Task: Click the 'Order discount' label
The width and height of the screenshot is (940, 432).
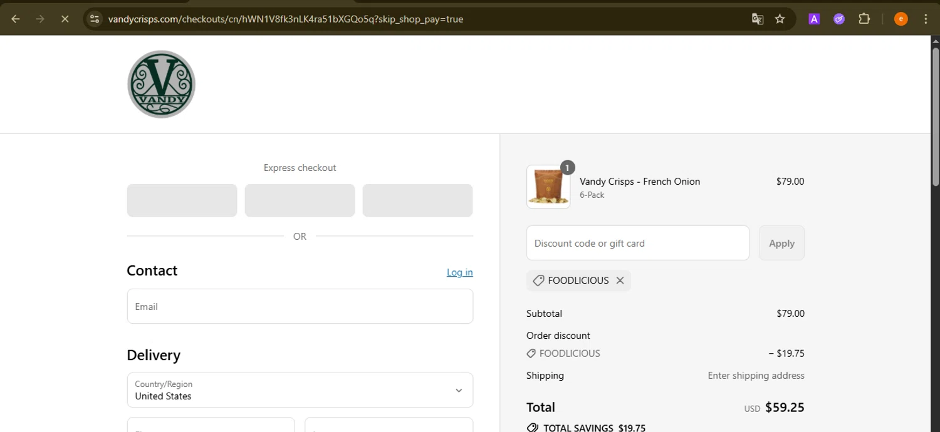Action: (x=558, y=336)
